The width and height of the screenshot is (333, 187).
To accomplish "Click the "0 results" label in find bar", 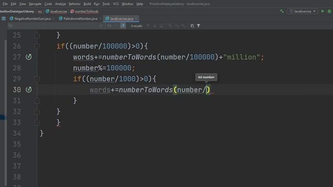I will [136, 26].
